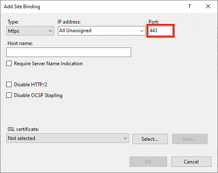
Task: Open the Type dropdown showing https
Action: [30, 31]
